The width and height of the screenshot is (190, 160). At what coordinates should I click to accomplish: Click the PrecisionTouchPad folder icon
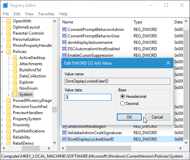point(9,107)
